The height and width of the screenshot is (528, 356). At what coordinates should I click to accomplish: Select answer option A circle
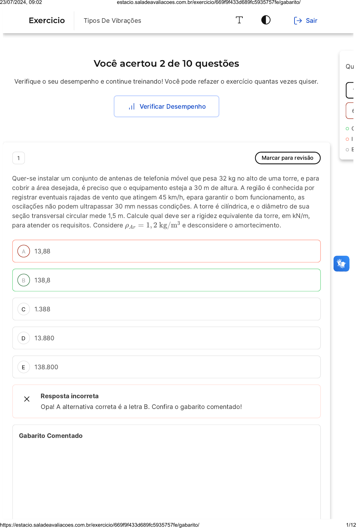click(x=23, y=251)
